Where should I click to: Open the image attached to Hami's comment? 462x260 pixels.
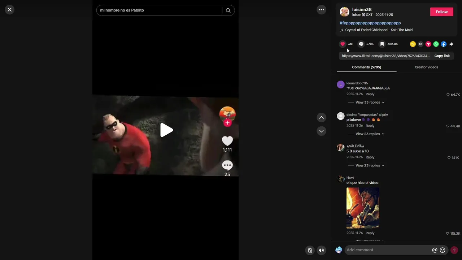pos(363,208)
